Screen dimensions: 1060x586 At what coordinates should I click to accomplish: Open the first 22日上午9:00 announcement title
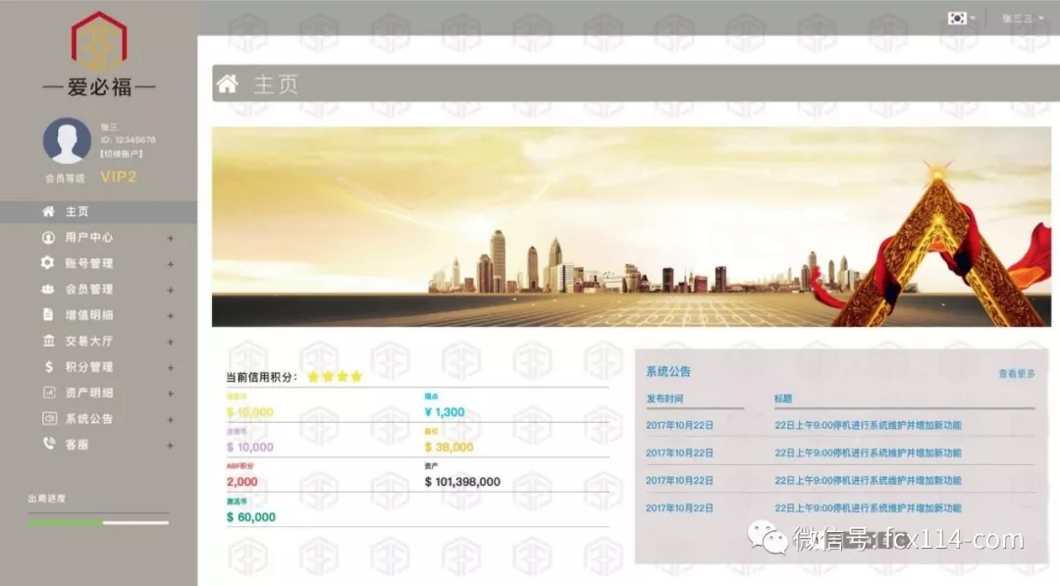click(868, 425)
